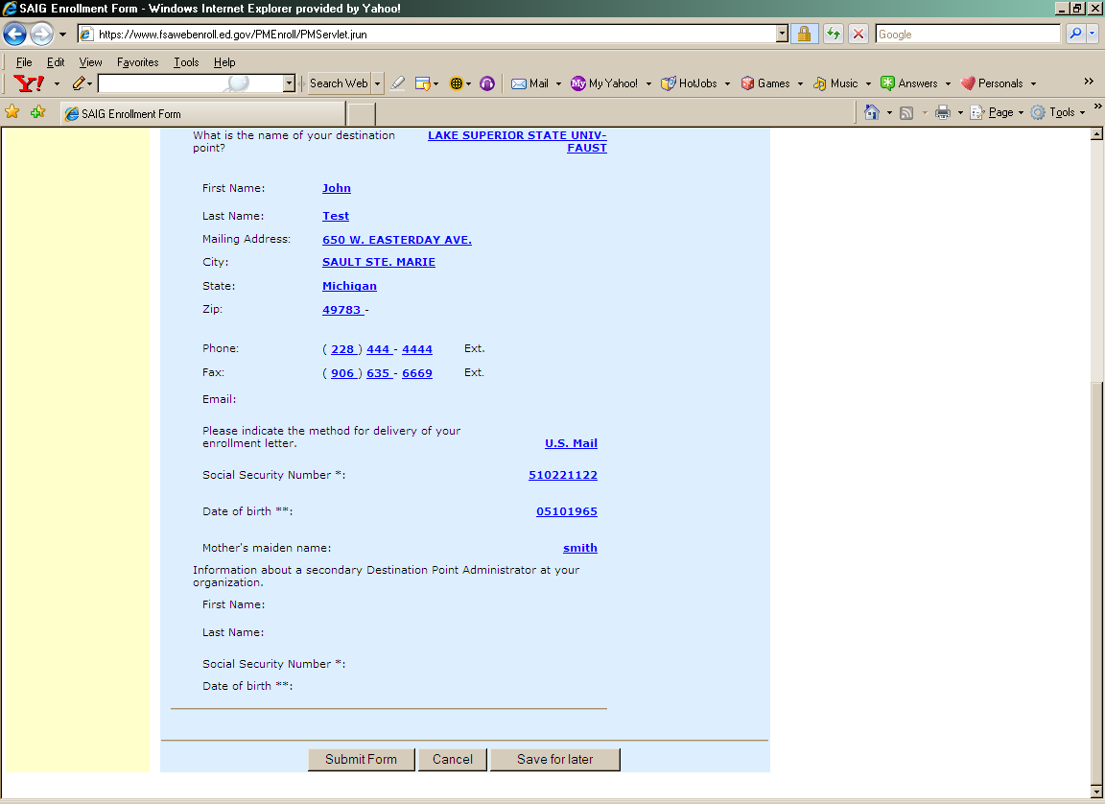1105x804 pixels.
Task: Click the Yahoo! logo on toolbar
Action: click(29, 83)
